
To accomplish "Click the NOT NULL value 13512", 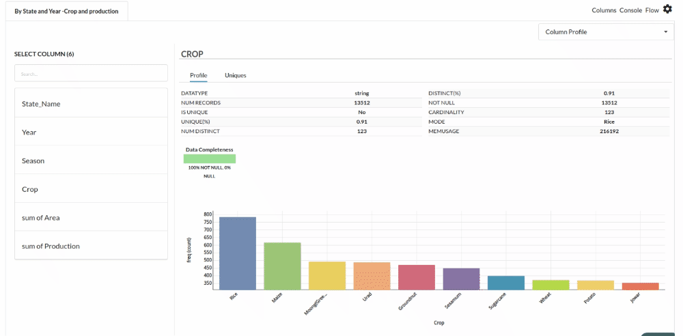I will [x=609, y=103].
